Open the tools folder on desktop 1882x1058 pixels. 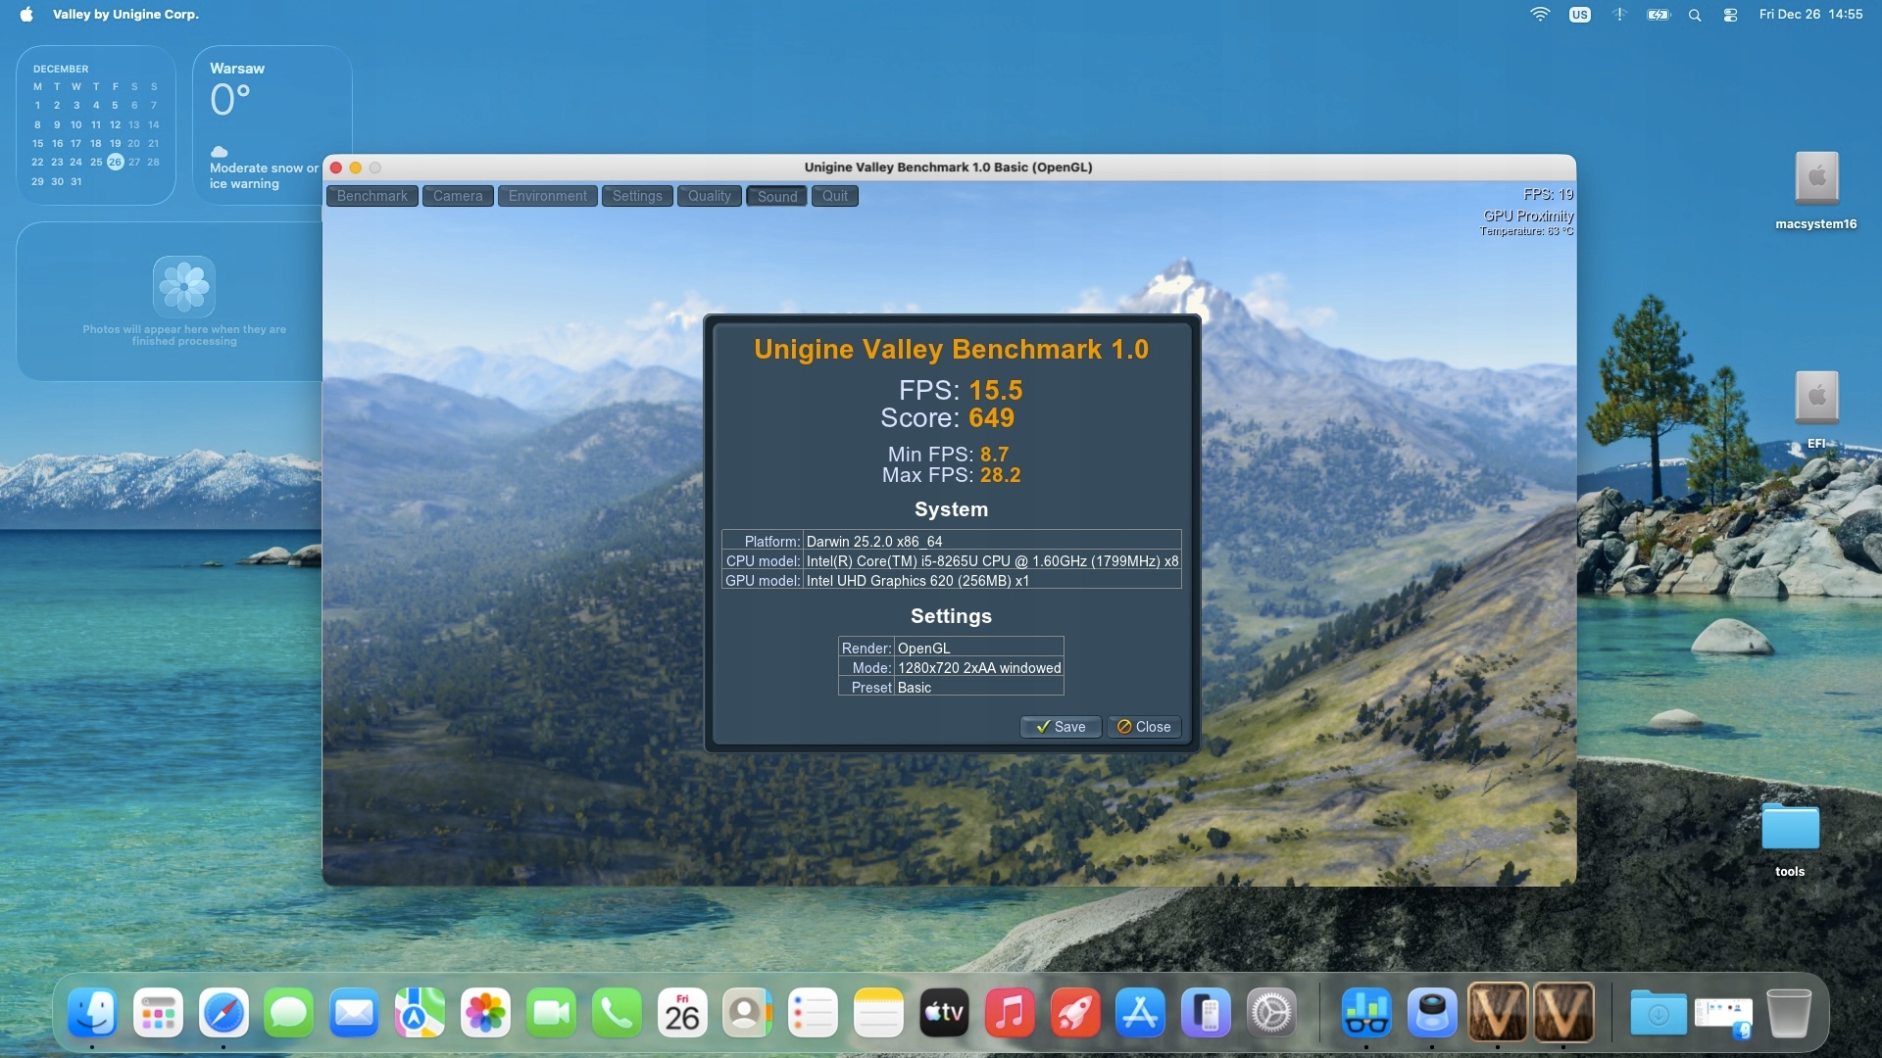(1790, 829)
